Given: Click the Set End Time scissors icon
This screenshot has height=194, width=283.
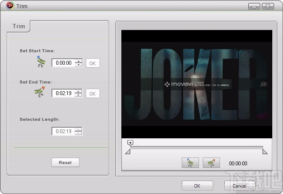Looking at the screenshot, I should point(40,92).
